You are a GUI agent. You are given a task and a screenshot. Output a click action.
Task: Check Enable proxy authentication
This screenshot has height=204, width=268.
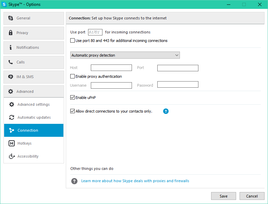pos(72,76)
